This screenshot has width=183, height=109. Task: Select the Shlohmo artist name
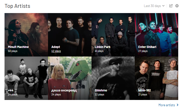point(101,90)
